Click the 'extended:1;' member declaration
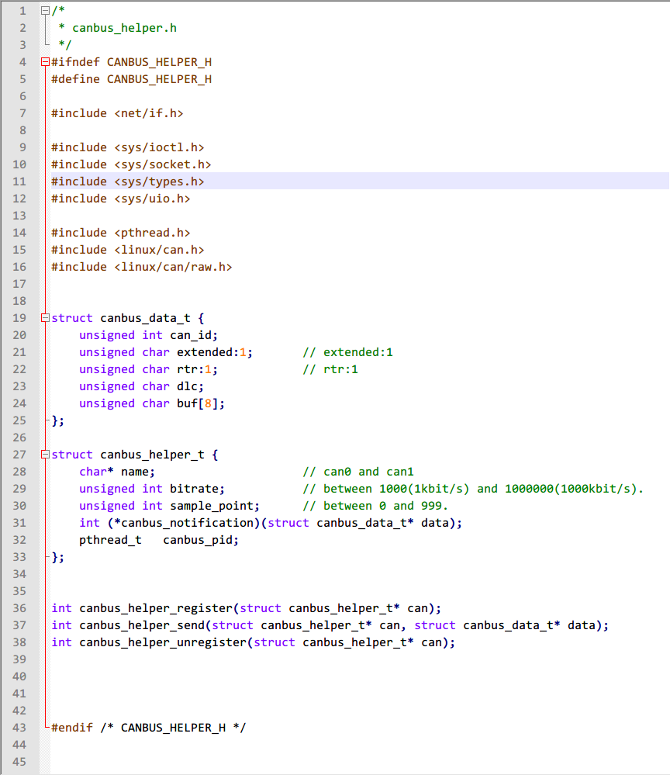 point(215,352)
